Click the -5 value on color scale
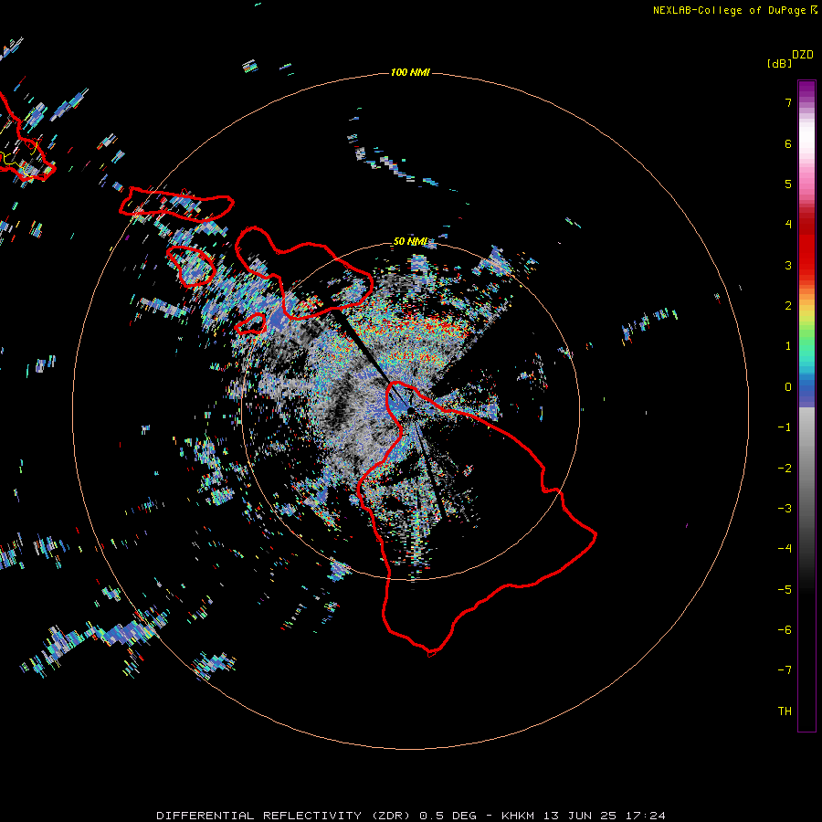 pyautogui.click(x=785, y=590)
